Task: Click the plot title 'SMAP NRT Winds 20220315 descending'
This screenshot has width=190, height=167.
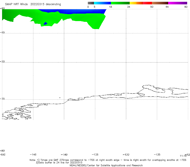Action: point(33,4)
